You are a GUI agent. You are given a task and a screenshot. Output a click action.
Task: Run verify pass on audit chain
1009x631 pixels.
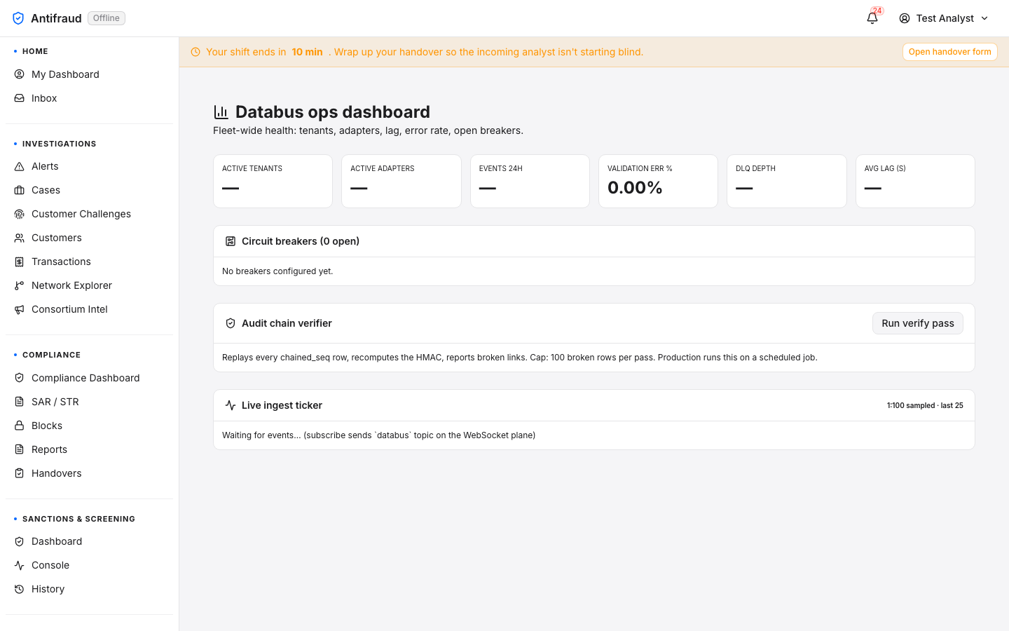917,323
